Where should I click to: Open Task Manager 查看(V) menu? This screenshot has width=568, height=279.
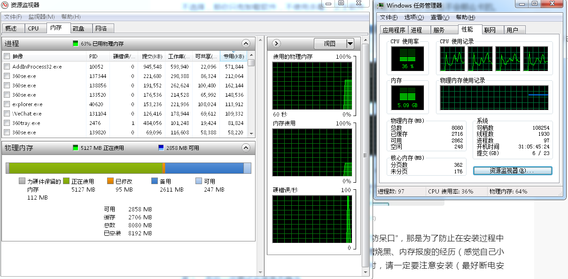[440, 17]
